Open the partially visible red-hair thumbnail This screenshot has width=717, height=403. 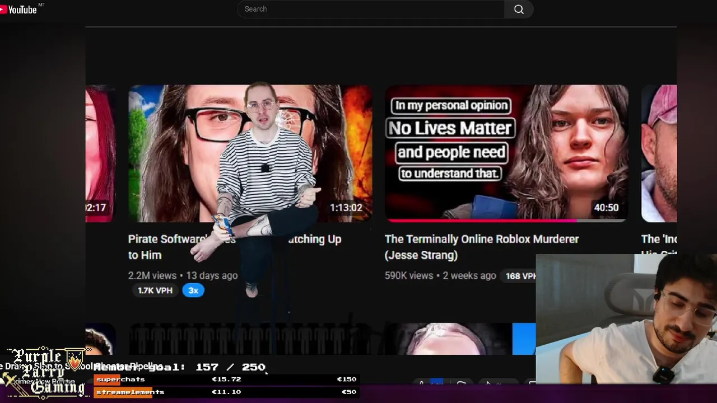pyautogui.click(x=100, y=153)
